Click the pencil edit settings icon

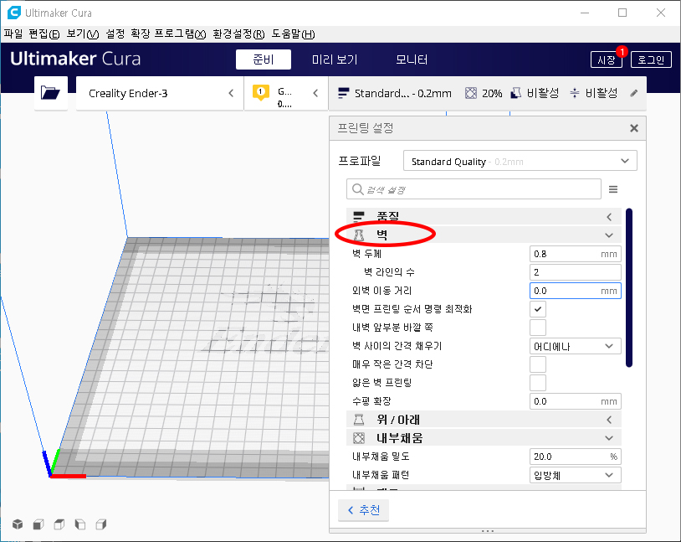(634, 93)
